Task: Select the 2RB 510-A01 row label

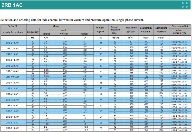Action: click(13, 111)
